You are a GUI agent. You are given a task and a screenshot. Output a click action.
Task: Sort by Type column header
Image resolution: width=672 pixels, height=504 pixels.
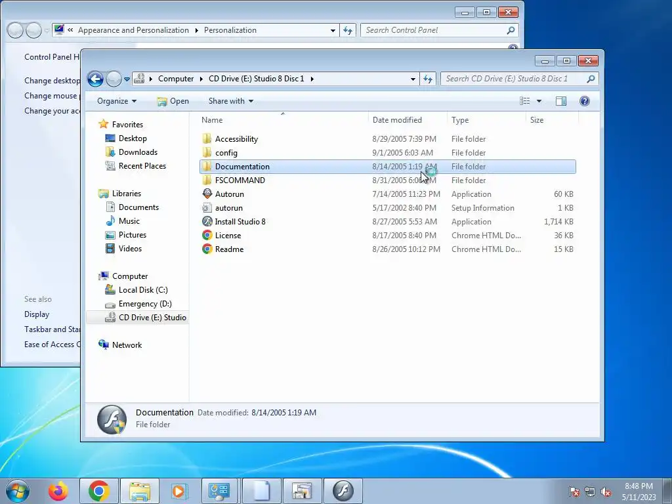click(x=486, y=120)
